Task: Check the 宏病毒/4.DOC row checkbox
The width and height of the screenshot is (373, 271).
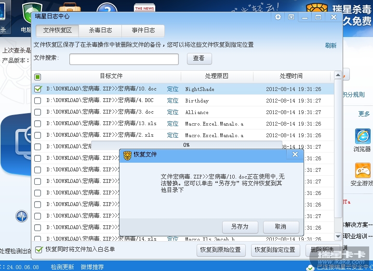Action: coord(38,101)
